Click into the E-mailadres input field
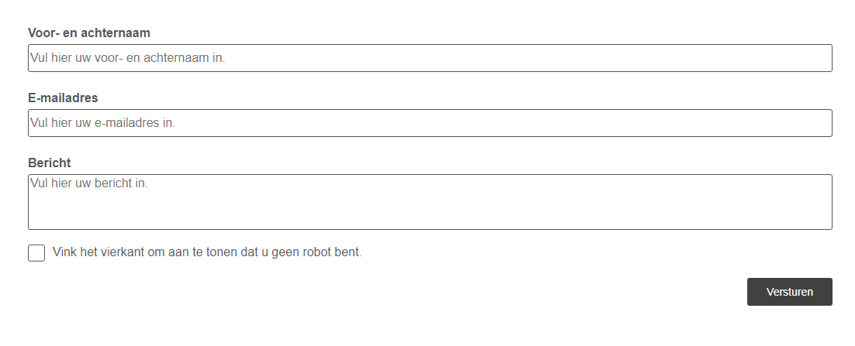The height and width of the screenshot is (346, 855). point(429,123)
